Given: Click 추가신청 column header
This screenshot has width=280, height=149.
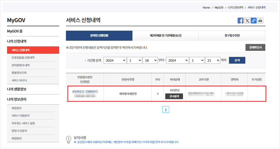Looking at the screenshot, I should pyautogui.click(x=257, y=79).
